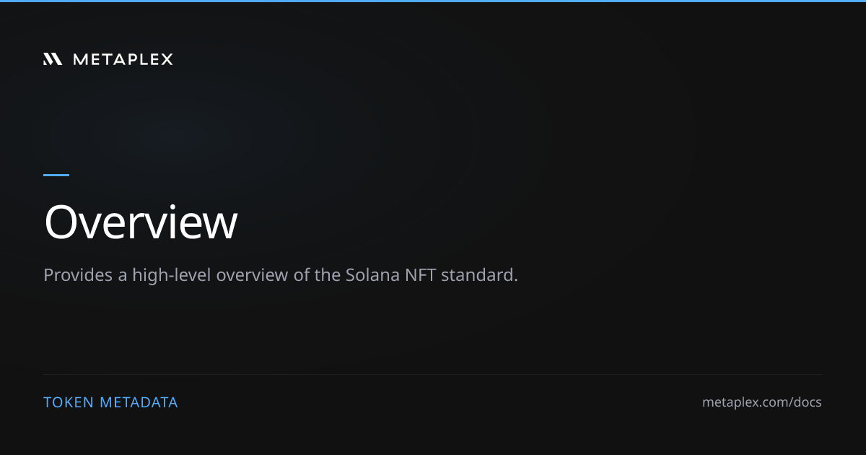This screenshot has width=866, height=455.
Task: Click the large Overview heading
Action: click(141, 222)
